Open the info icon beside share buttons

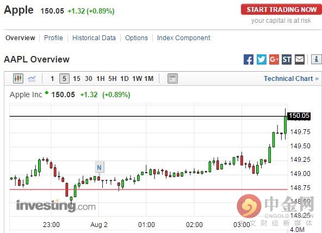316,60
